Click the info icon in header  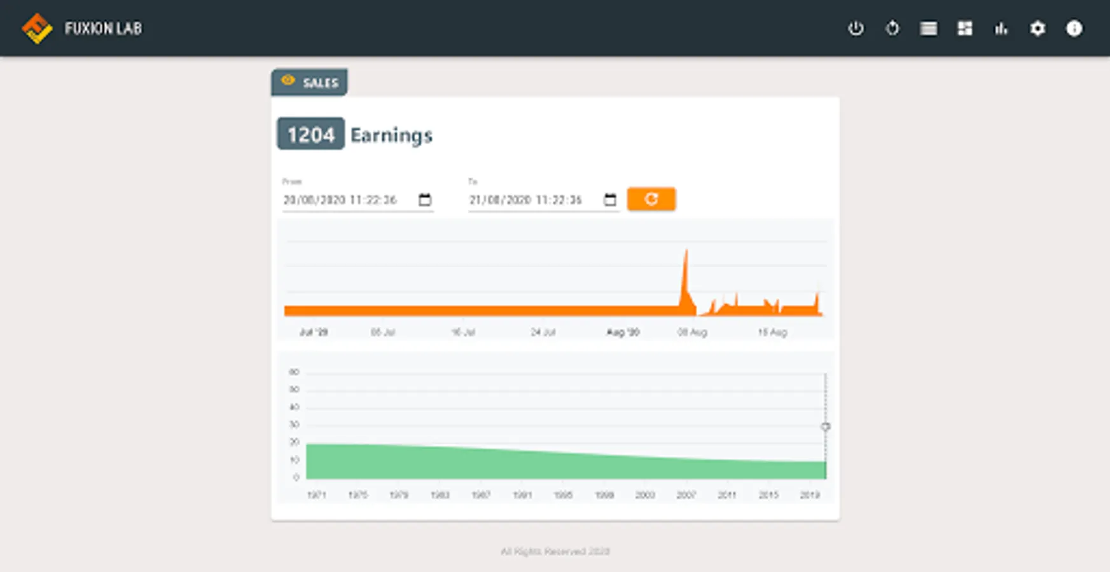(1074, 29)
